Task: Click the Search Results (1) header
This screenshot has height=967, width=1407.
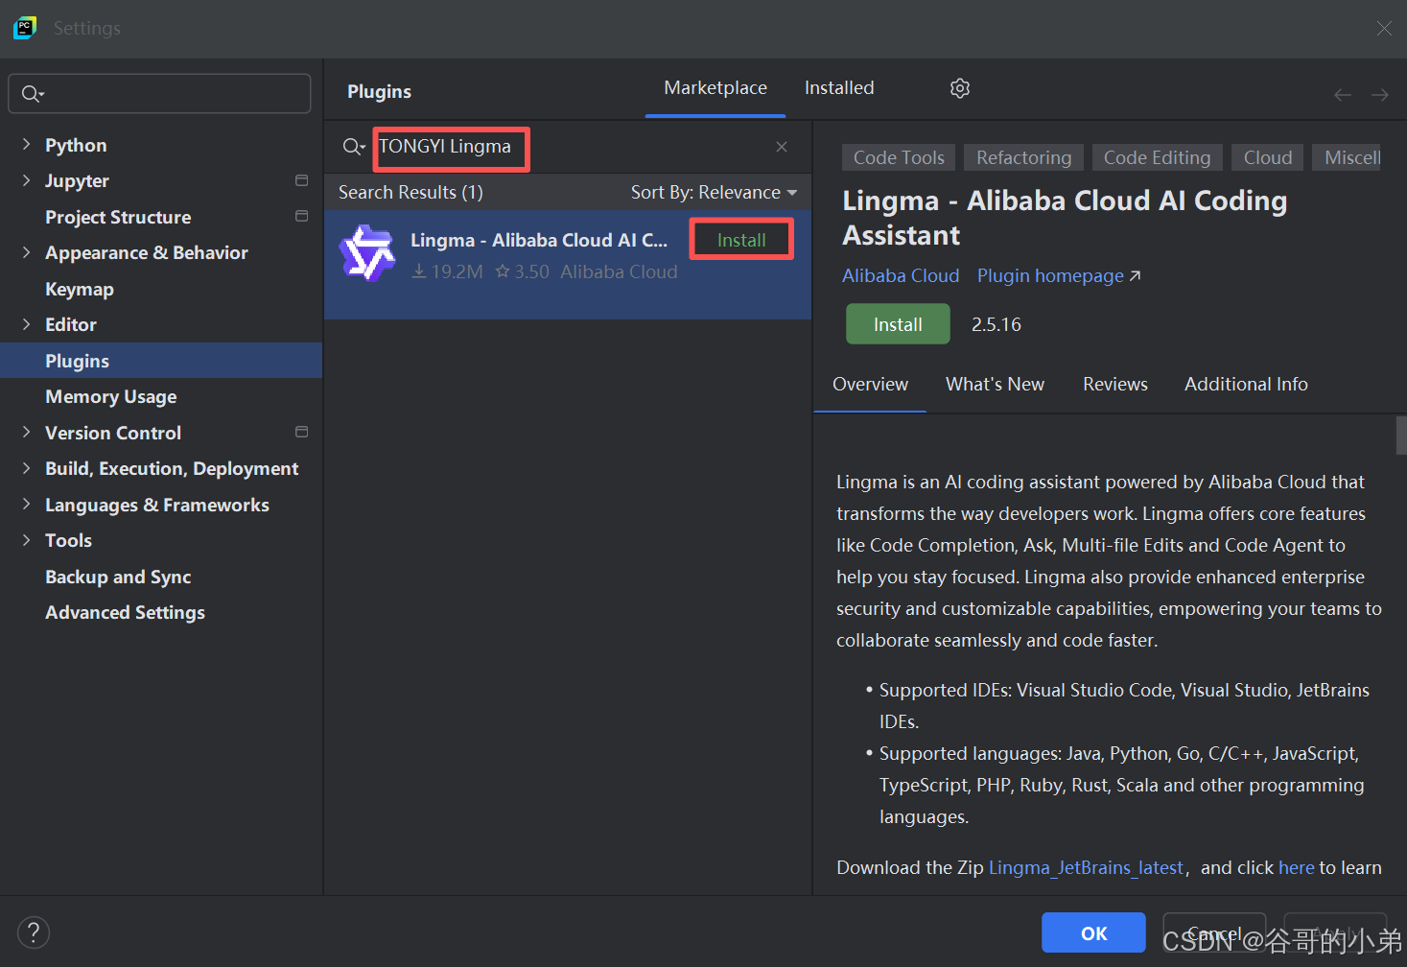Action: [410, 193]
